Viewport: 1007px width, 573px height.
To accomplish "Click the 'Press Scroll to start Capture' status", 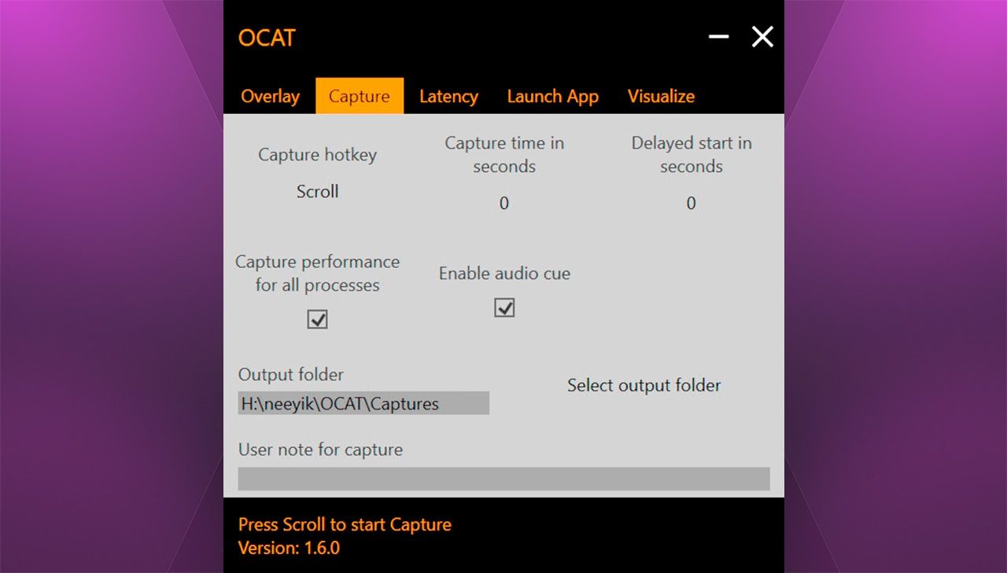I will (345, 525).
